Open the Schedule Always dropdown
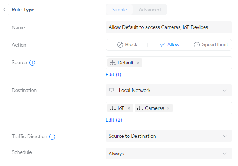The image size is (238, 166). point(169,154)
